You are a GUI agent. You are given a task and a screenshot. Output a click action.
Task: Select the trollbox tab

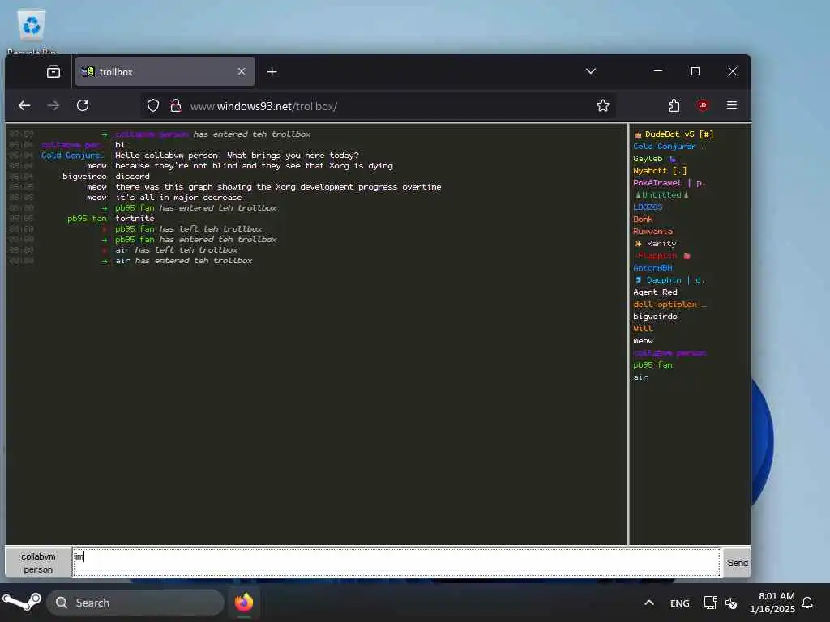(165, 71)
